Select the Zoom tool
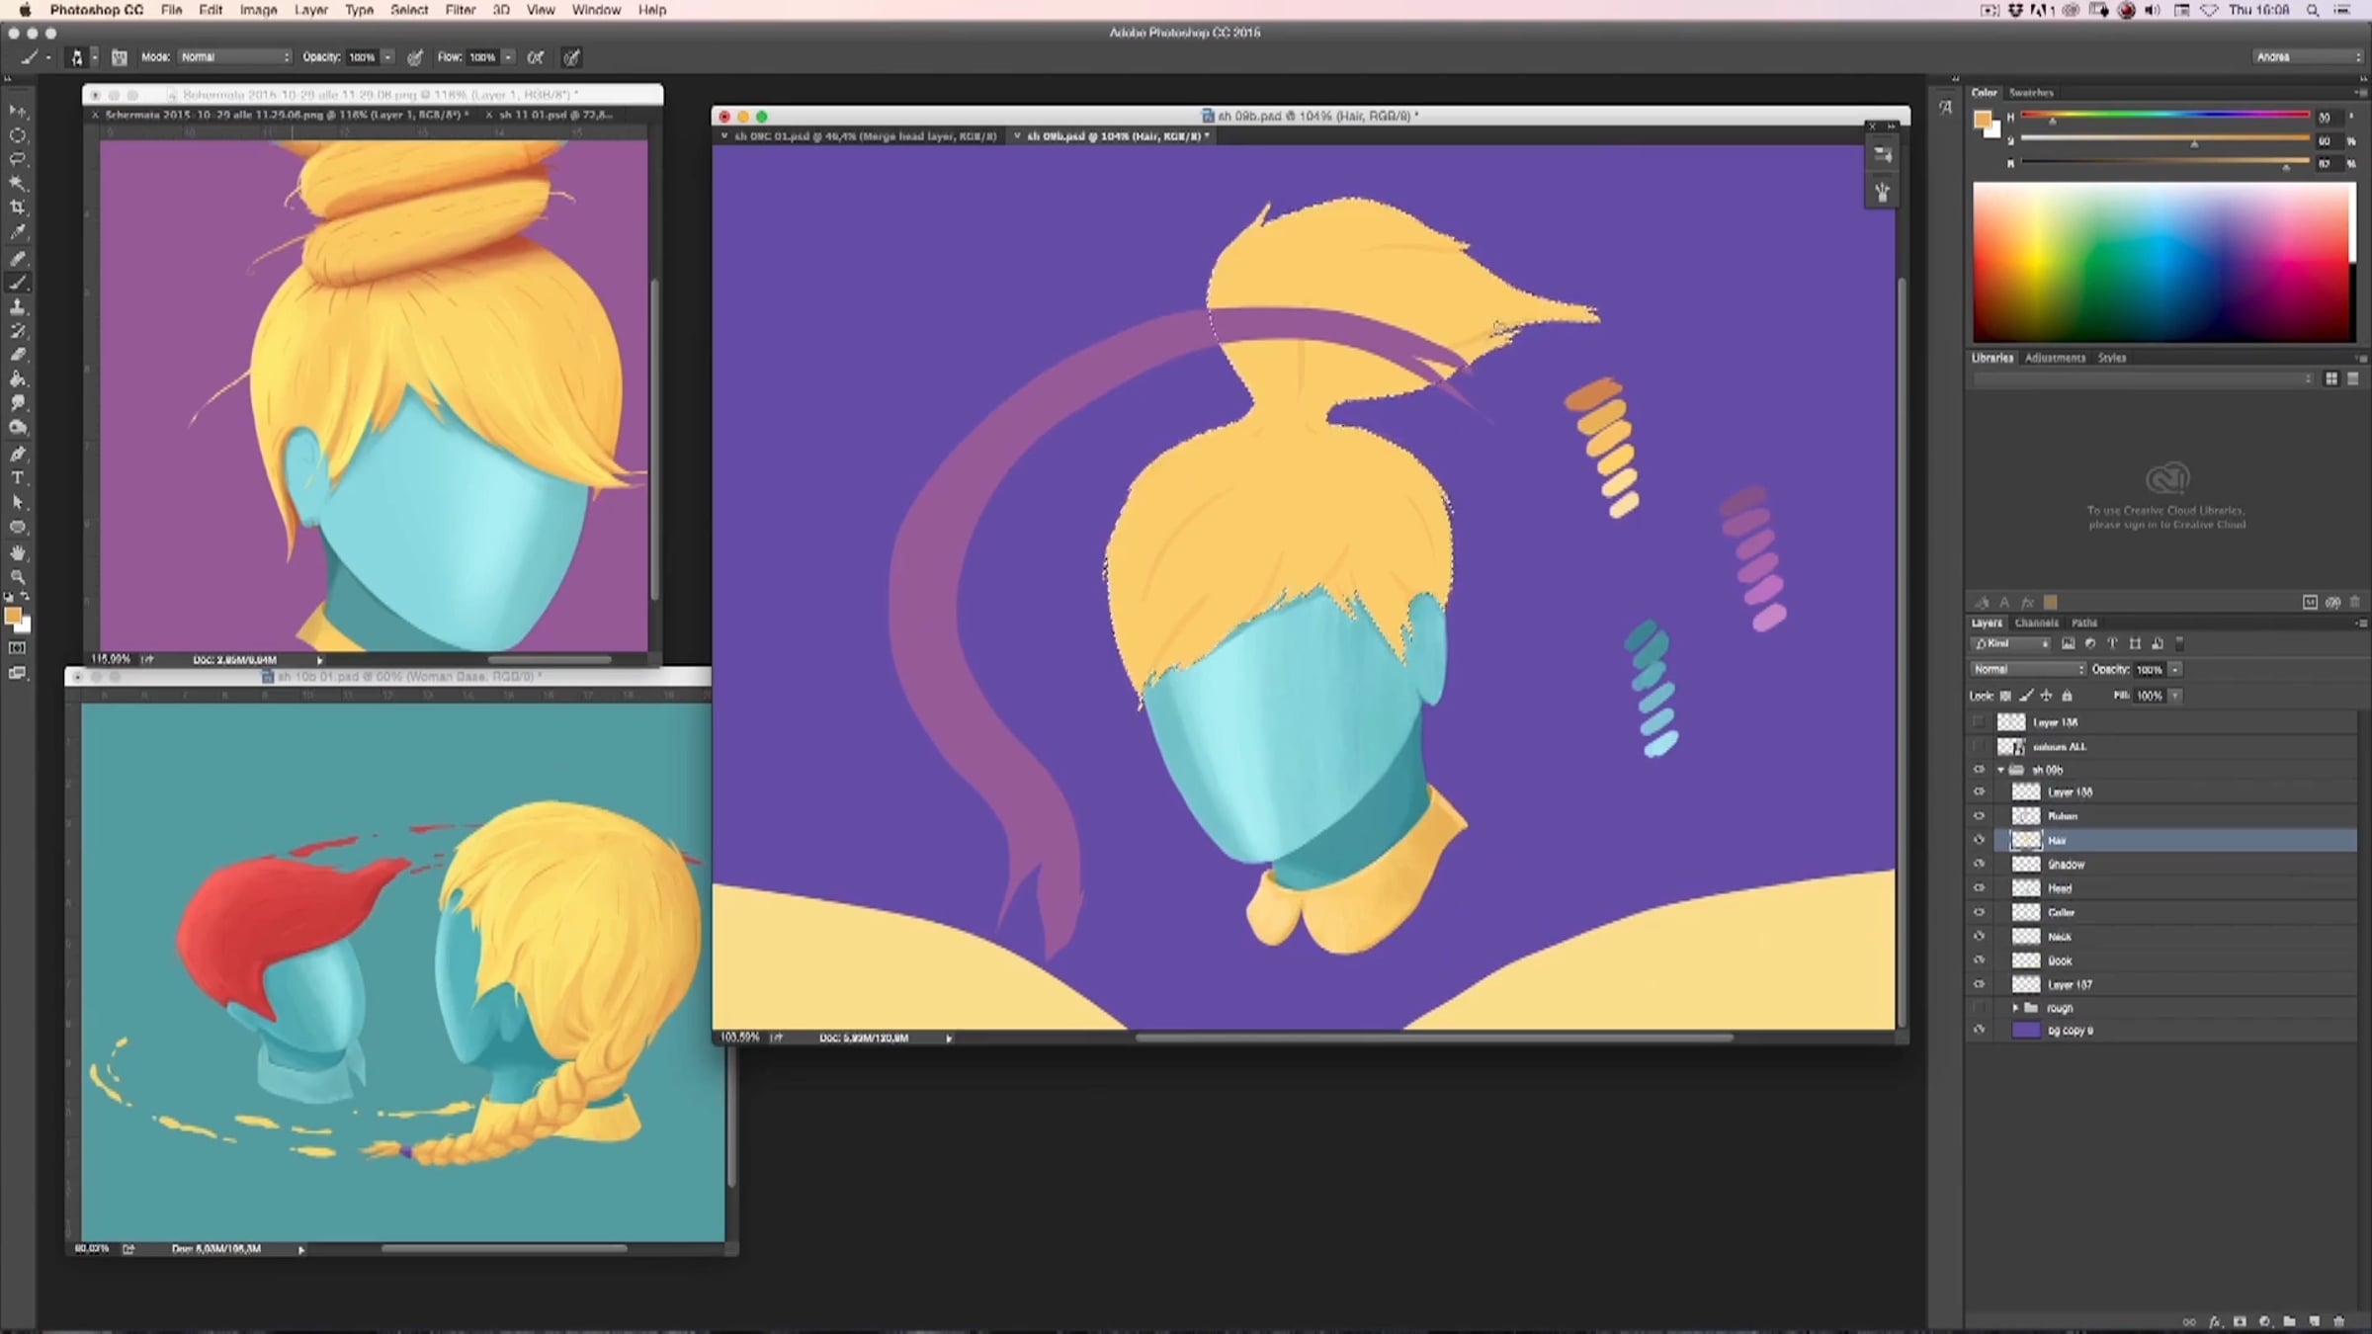2372x1334 pixels. (18, 576)
